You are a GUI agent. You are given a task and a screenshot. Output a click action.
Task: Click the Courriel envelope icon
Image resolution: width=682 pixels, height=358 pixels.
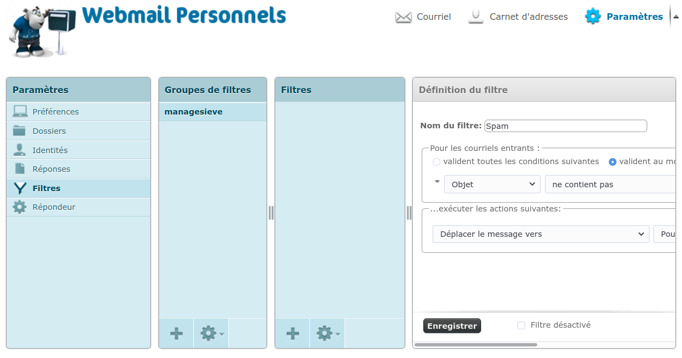pos(403,17)
